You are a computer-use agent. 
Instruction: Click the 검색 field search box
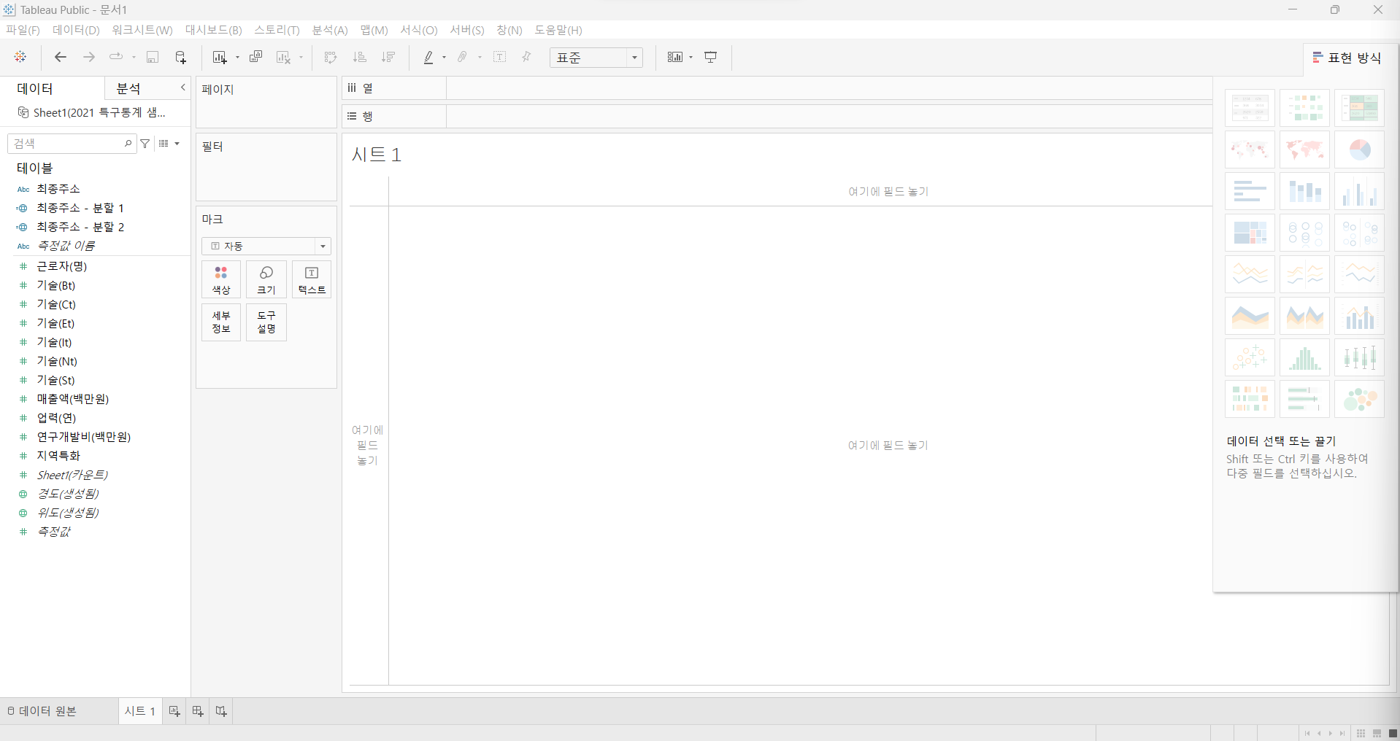[x=72, y=144]
